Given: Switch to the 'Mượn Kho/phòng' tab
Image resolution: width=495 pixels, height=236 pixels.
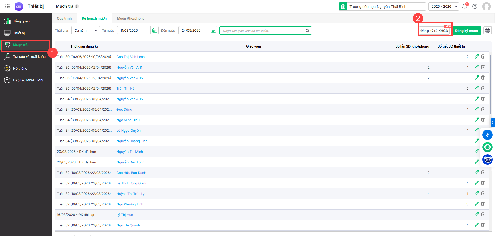Looking at the screenshot, I should click(x=131, y=18).
